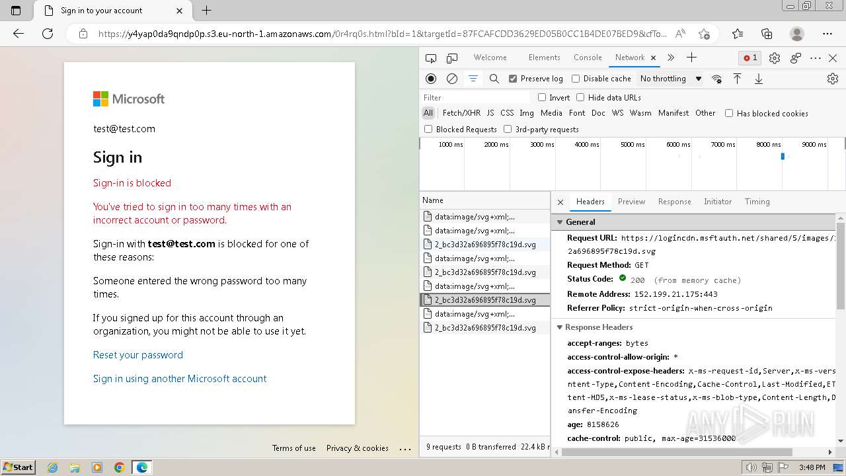Add new DevTools tool plus icon
This screenshot has width=846, height=476.
pos(691,58)
